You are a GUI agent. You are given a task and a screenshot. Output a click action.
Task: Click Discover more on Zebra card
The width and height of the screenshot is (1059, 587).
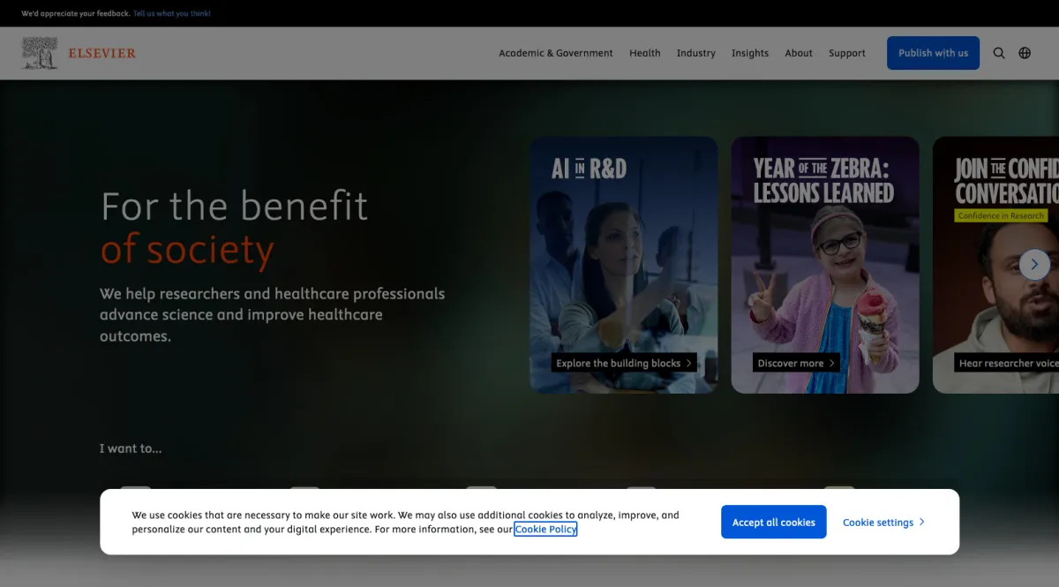point(796,363)
